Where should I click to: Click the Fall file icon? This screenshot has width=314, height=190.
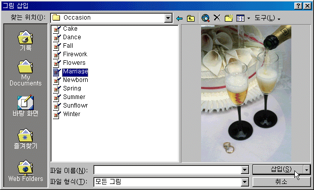click(57, 46)
